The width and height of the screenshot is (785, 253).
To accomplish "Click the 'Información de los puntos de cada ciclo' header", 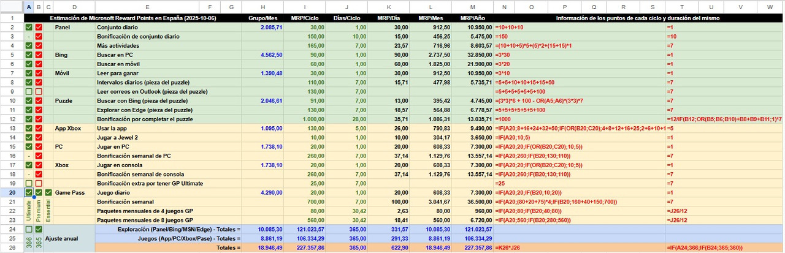I will (x=638, y=18).
